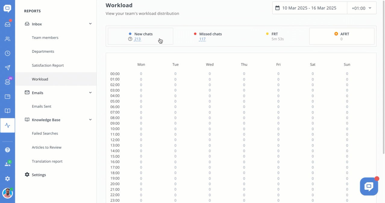Open the Help question mark icon

coord(8,150)
